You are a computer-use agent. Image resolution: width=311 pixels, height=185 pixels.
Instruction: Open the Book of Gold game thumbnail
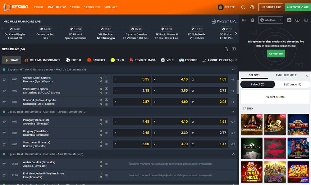pos(298,172)
